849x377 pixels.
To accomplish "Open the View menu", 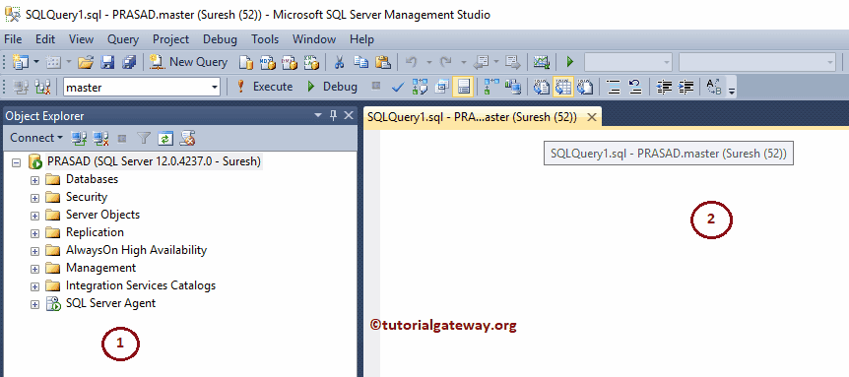I will (x=81, y=39).
